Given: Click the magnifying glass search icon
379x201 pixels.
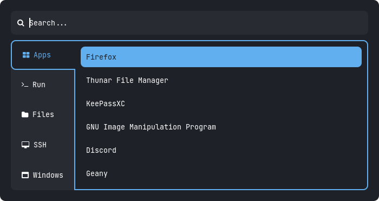Looking at the screenshot, I should [x=21, y=23].
